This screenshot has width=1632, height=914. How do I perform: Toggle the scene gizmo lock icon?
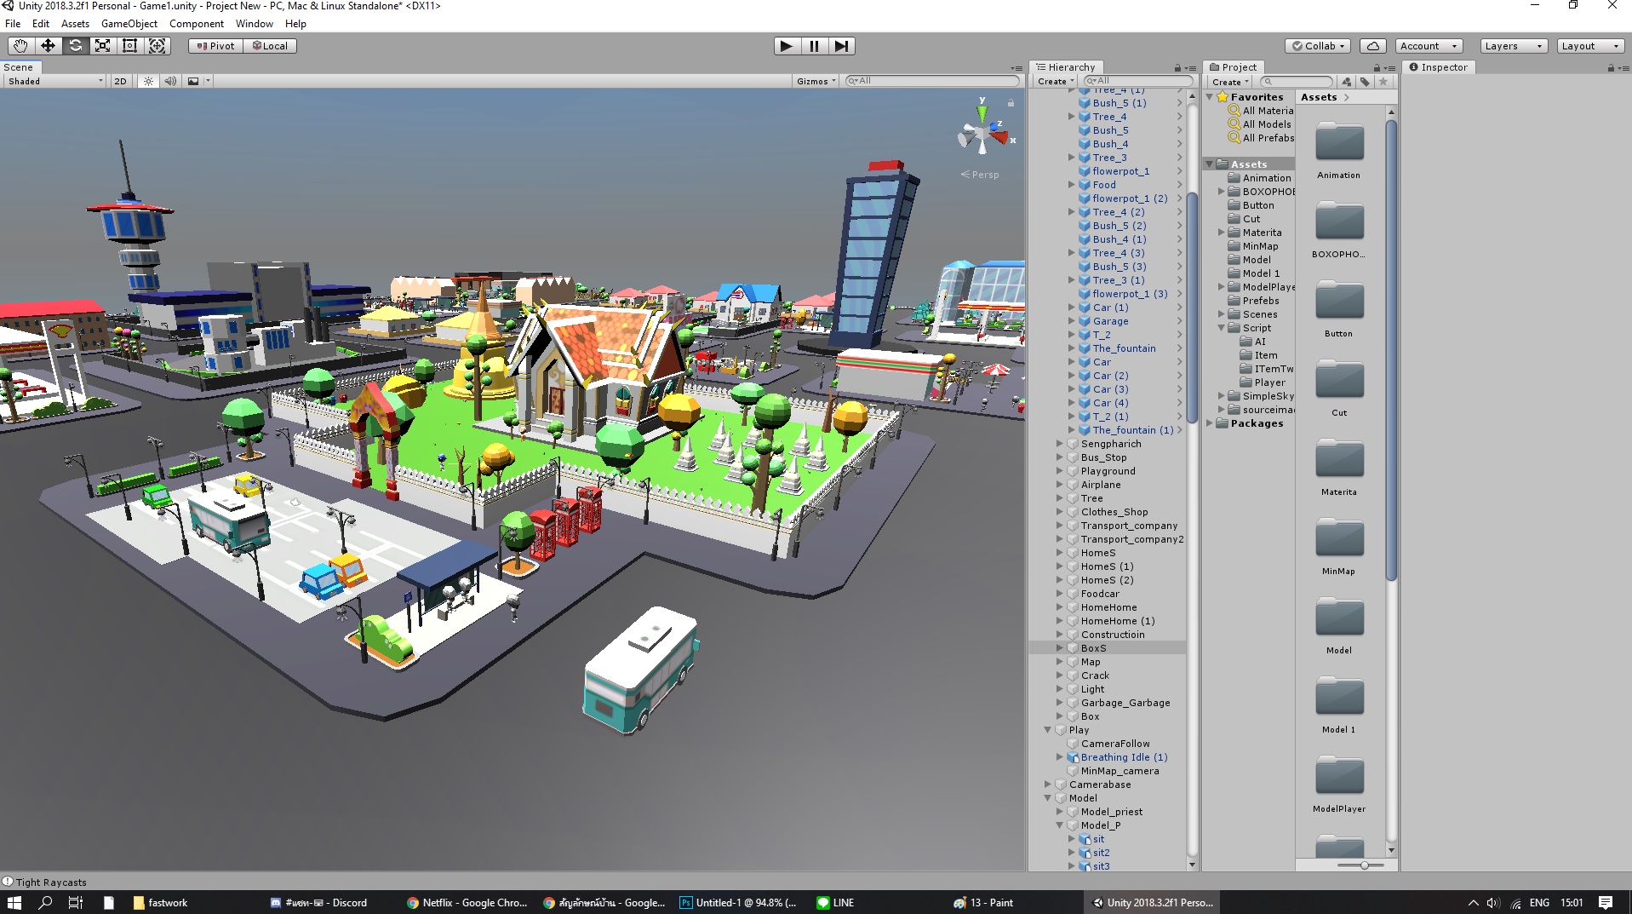tap(1011, 103)
